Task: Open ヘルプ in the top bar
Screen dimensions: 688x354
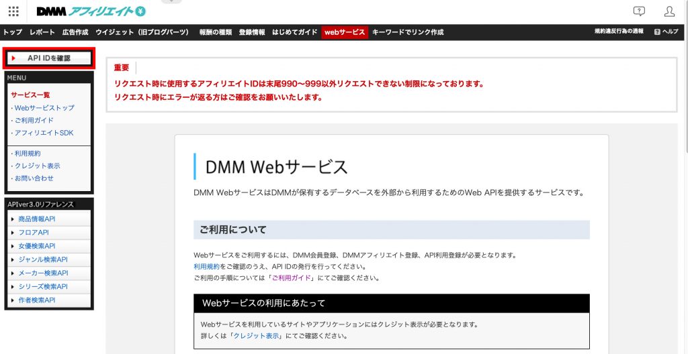Action: 666,32
